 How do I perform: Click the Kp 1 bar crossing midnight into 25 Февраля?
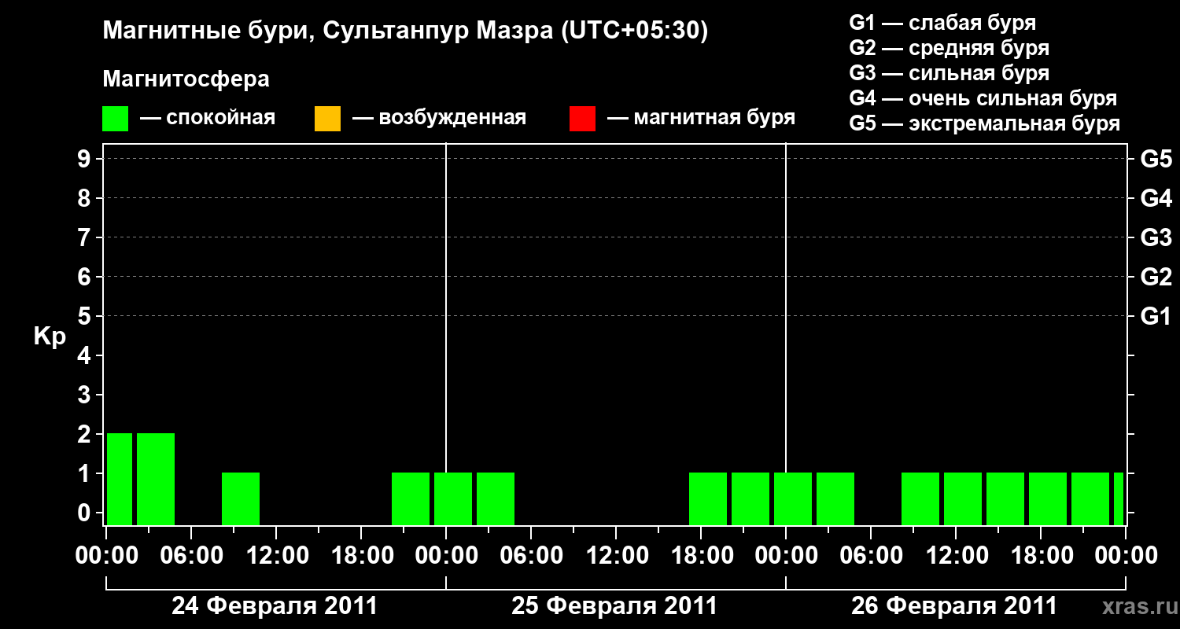coord(453,498)
